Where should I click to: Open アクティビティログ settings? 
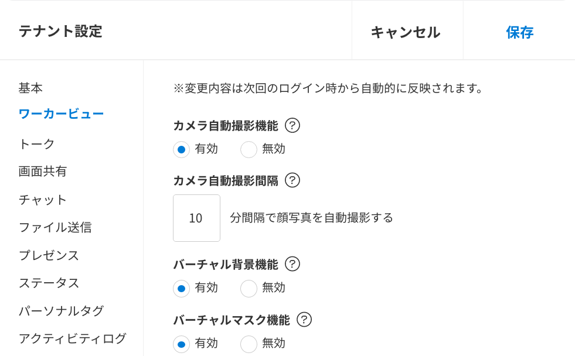point(72,338)
